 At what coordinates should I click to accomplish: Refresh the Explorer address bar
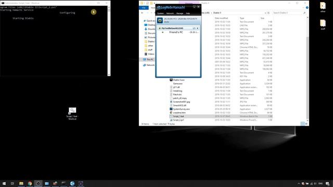click(268, 13)
